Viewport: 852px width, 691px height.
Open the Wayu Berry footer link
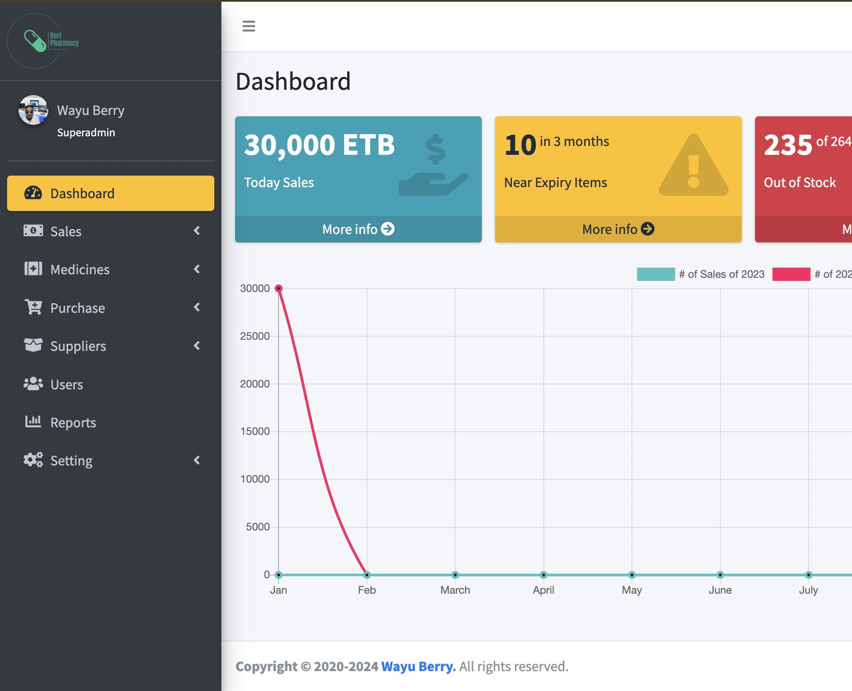tap(418, 666)
